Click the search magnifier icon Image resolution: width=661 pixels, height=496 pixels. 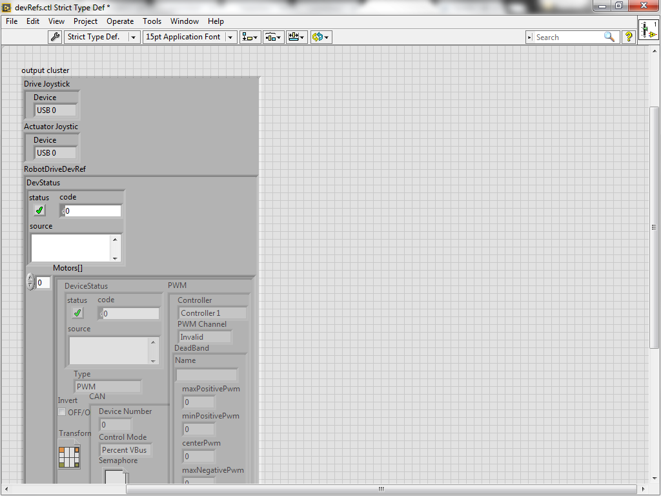(609, 37)
